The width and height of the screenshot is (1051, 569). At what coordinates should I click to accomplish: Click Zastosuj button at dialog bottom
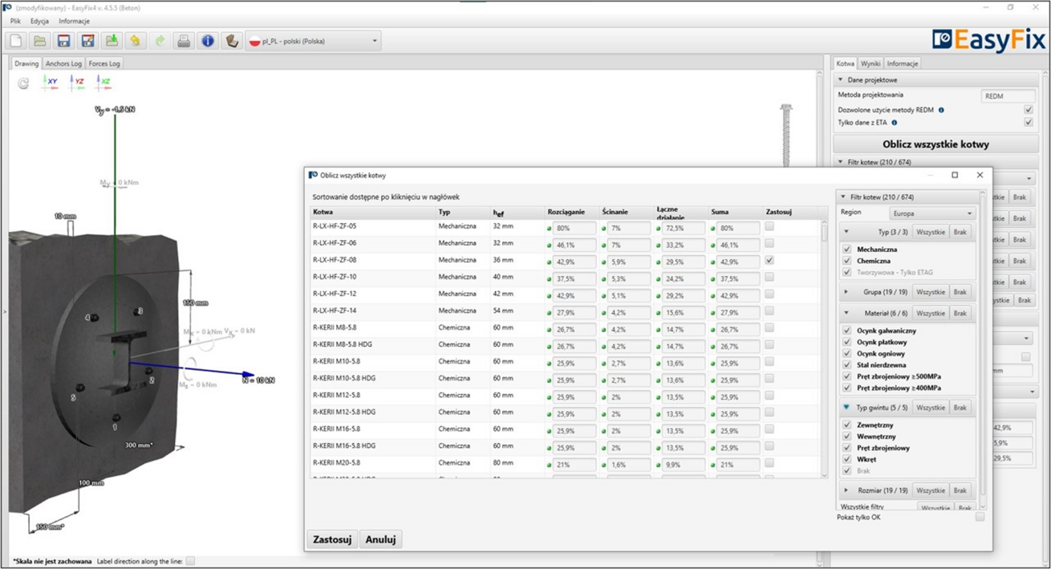pyautogui.click(x=332, y=539)
